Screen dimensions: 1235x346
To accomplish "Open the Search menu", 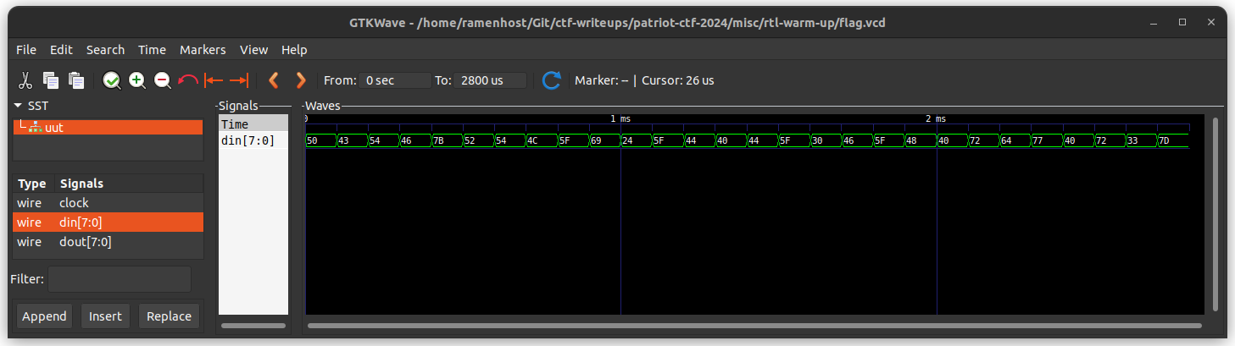I will tap(105, 50).
